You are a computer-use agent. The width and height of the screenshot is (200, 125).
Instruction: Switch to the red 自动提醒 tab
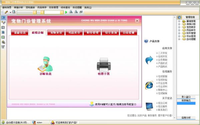(129, 32)
